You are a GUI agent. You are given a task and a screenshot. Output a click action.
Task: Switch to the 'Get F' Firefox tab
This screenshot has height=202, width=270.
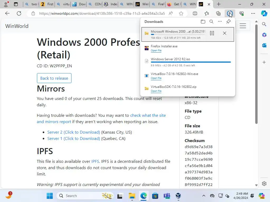173,4
